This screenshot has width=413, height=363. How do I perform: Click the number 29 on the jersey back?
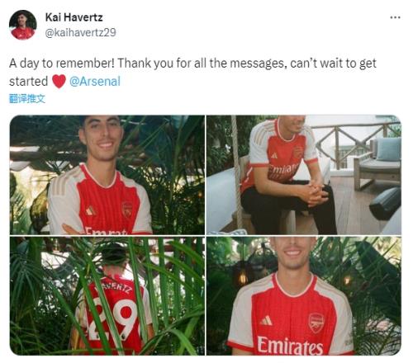(x=112, y=318)
